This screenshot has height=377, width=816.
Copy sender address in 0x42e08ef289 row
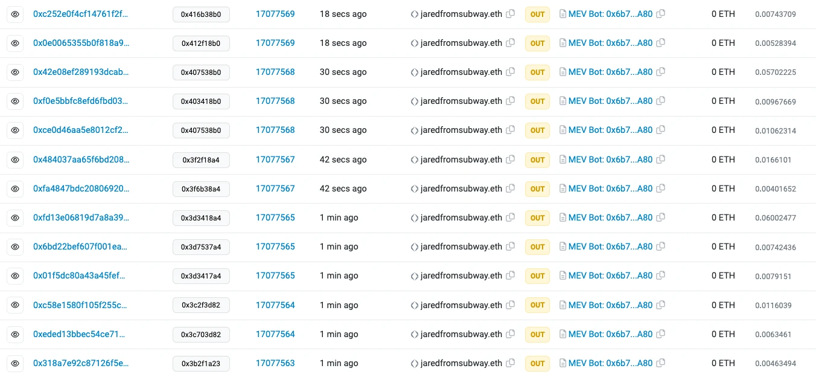pos(511,72)
